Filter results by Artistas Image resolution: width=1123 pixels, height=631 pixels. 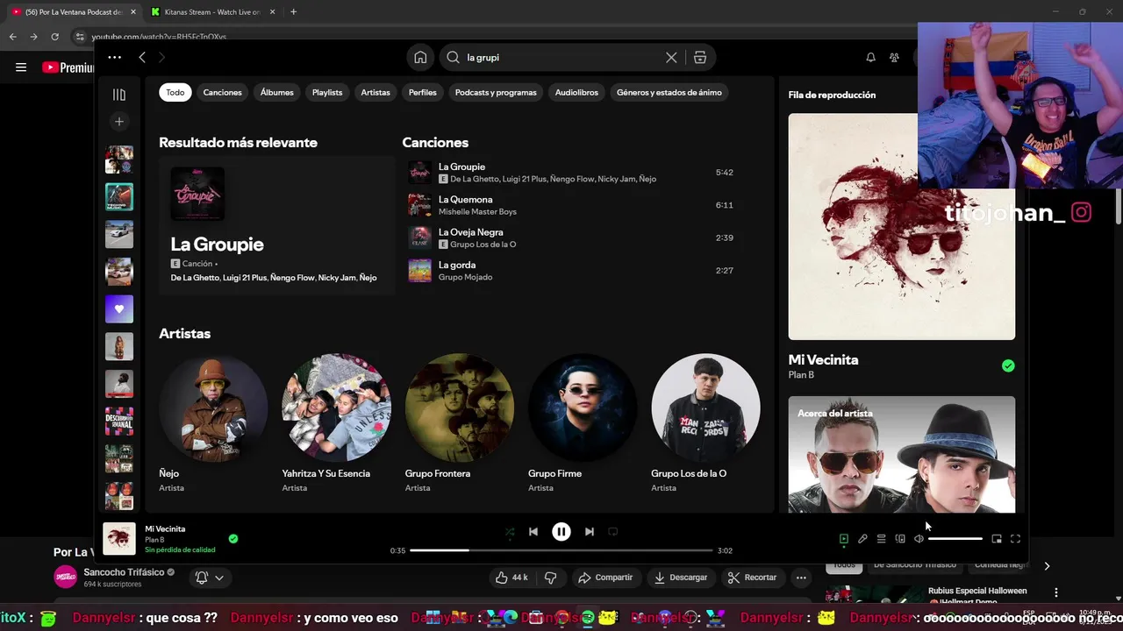pyautogui.click(x=376, y=92)
